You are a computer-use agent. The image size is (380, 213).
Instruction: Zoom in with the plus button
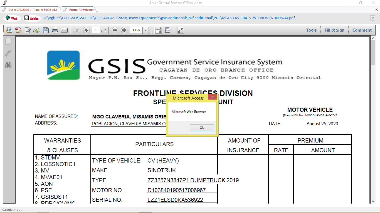click(x=124, y=30)
